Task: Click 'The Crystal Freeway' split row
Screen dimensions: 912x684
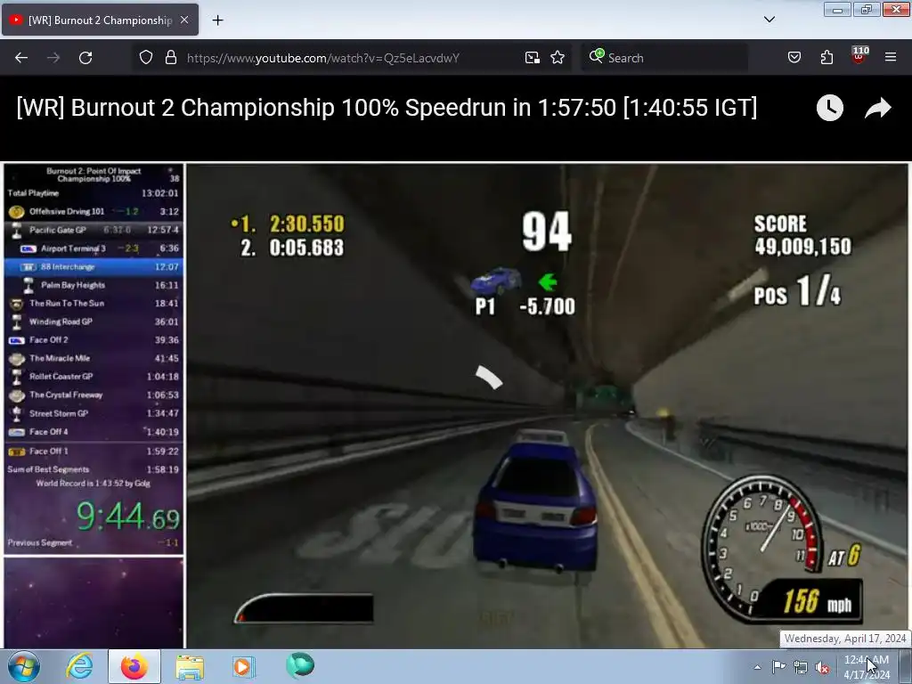Action: [94, 395]
